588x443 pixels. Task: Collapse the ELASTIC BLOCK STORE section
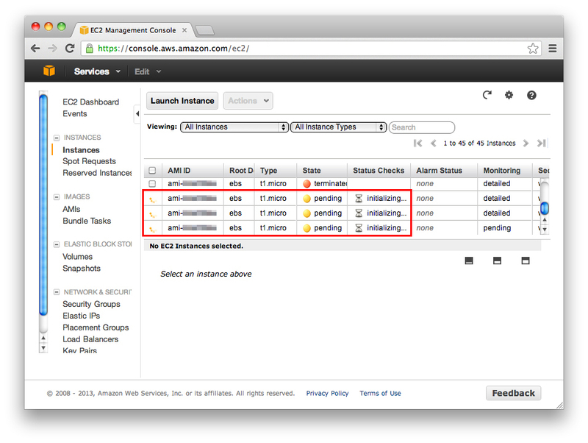[57, 244]
